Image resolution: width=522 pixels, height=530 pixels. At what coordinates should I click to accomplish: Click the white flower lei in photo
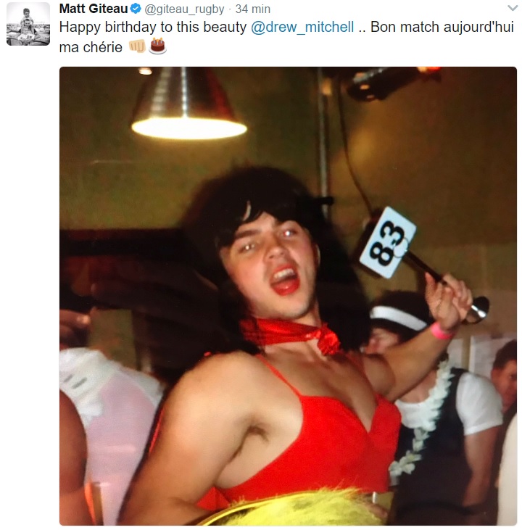[x=423, y=418]
